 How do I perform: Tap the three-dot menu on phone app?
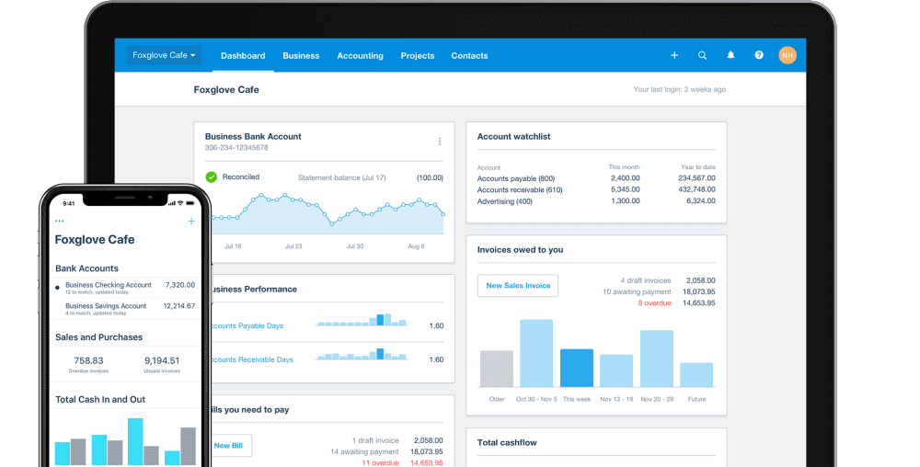click(60, 222)
